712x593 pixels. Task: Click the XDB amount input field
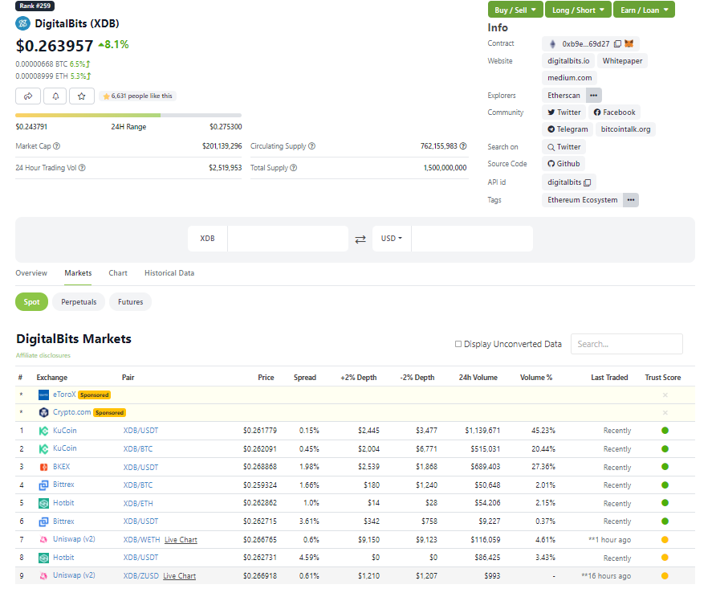288,239
